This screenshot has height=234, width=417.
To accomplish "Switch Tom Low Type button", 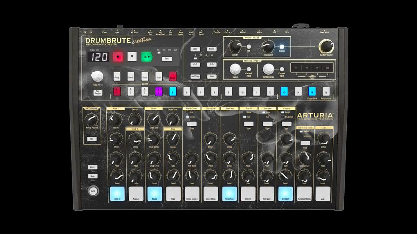I will click(x=267, y=124).
